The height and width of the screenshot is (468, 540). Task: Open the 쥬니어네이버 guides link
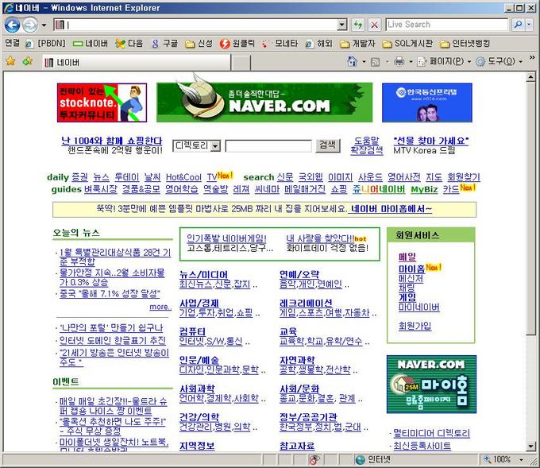[379, 189]
